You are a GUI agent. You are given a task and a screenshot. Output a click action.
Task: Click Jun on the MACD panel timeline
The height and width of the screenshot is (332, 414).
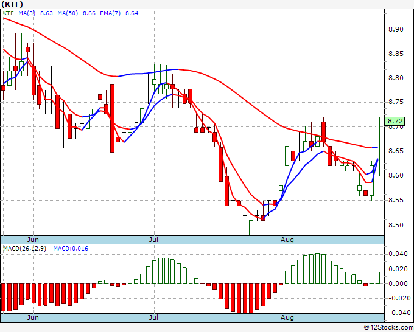tap(33, 317)
